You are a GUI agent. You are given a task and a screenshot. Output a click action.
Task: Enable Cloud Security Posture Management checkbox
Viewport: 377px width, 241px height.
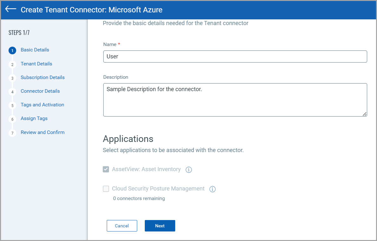point(106,189)
